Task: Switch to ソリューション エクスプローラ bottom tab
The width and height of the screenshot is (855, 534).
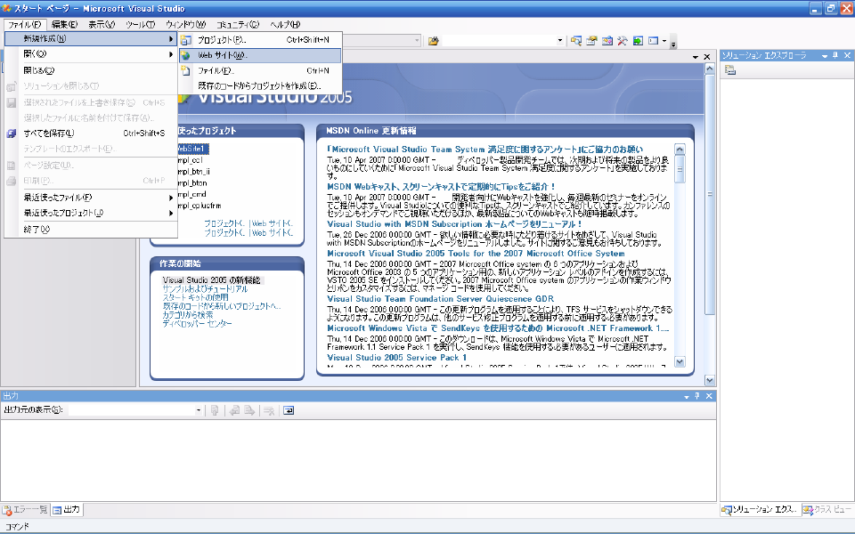Action: point(760,510)
